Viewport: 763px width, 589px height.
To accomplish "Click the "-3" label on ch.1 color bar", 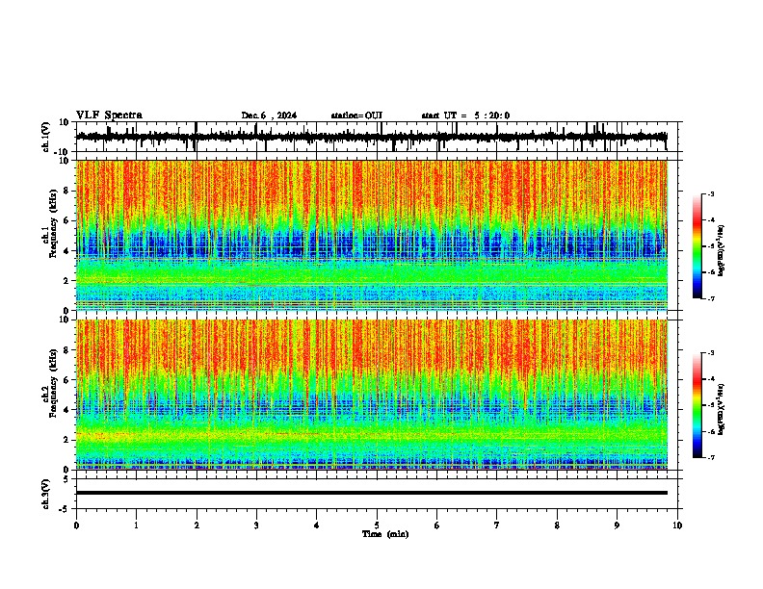I will pos(710,193).
